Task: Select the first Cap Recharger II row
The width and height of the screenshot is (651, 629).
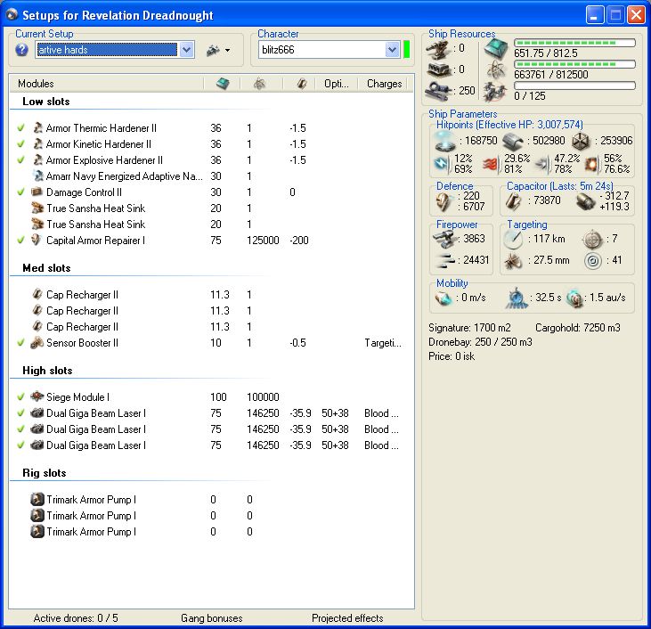Action: pos(212,295)
